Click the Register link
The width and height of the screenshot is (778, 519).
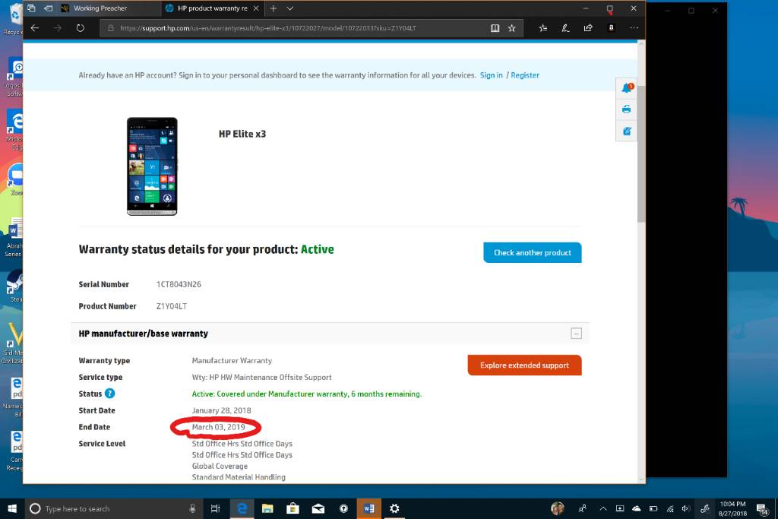(525, 75)
